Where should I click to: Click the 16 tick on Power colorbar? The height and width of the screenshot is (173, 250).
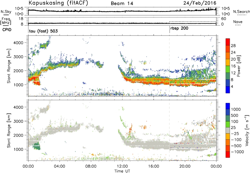tap(233, 66)
